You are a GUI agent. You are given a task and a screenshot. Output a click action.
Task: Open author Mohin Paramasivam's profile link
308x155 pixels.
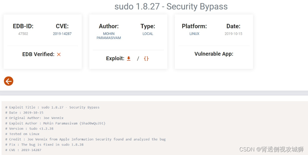click(109, 36)
